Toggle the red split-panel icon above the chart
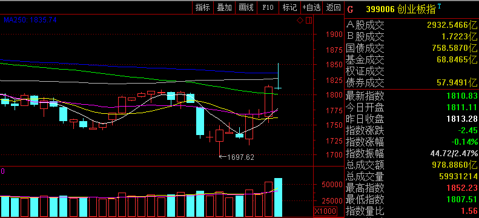This screenshot has height=218, width=479. 309,21
